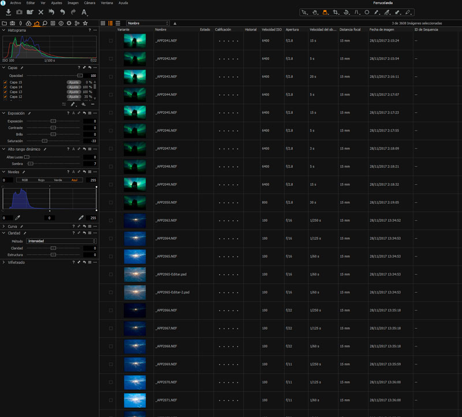This screenshot has width=462, height=417.
Task: Select the Crop tool in top toolbar
Action: coord(336,12)
